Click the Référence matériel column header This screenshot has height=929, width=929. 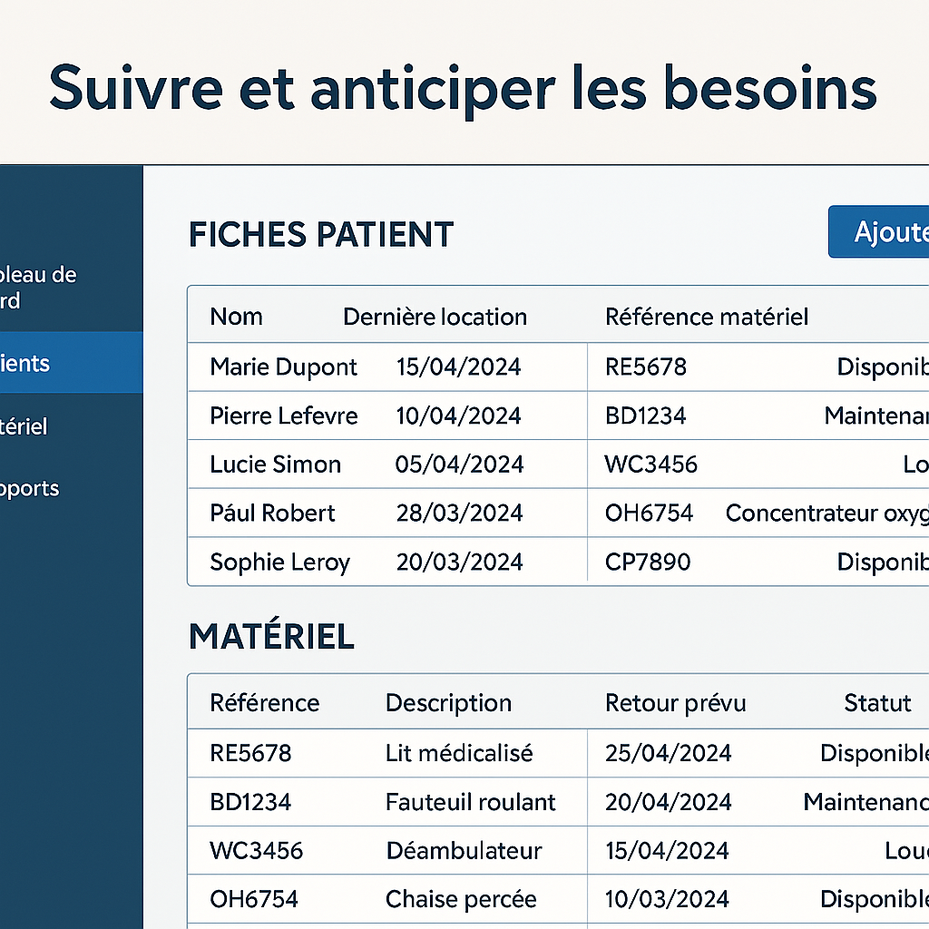706,317
